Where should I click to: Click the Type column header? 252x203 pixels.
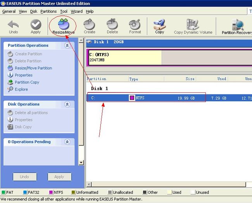pos(146,79)
